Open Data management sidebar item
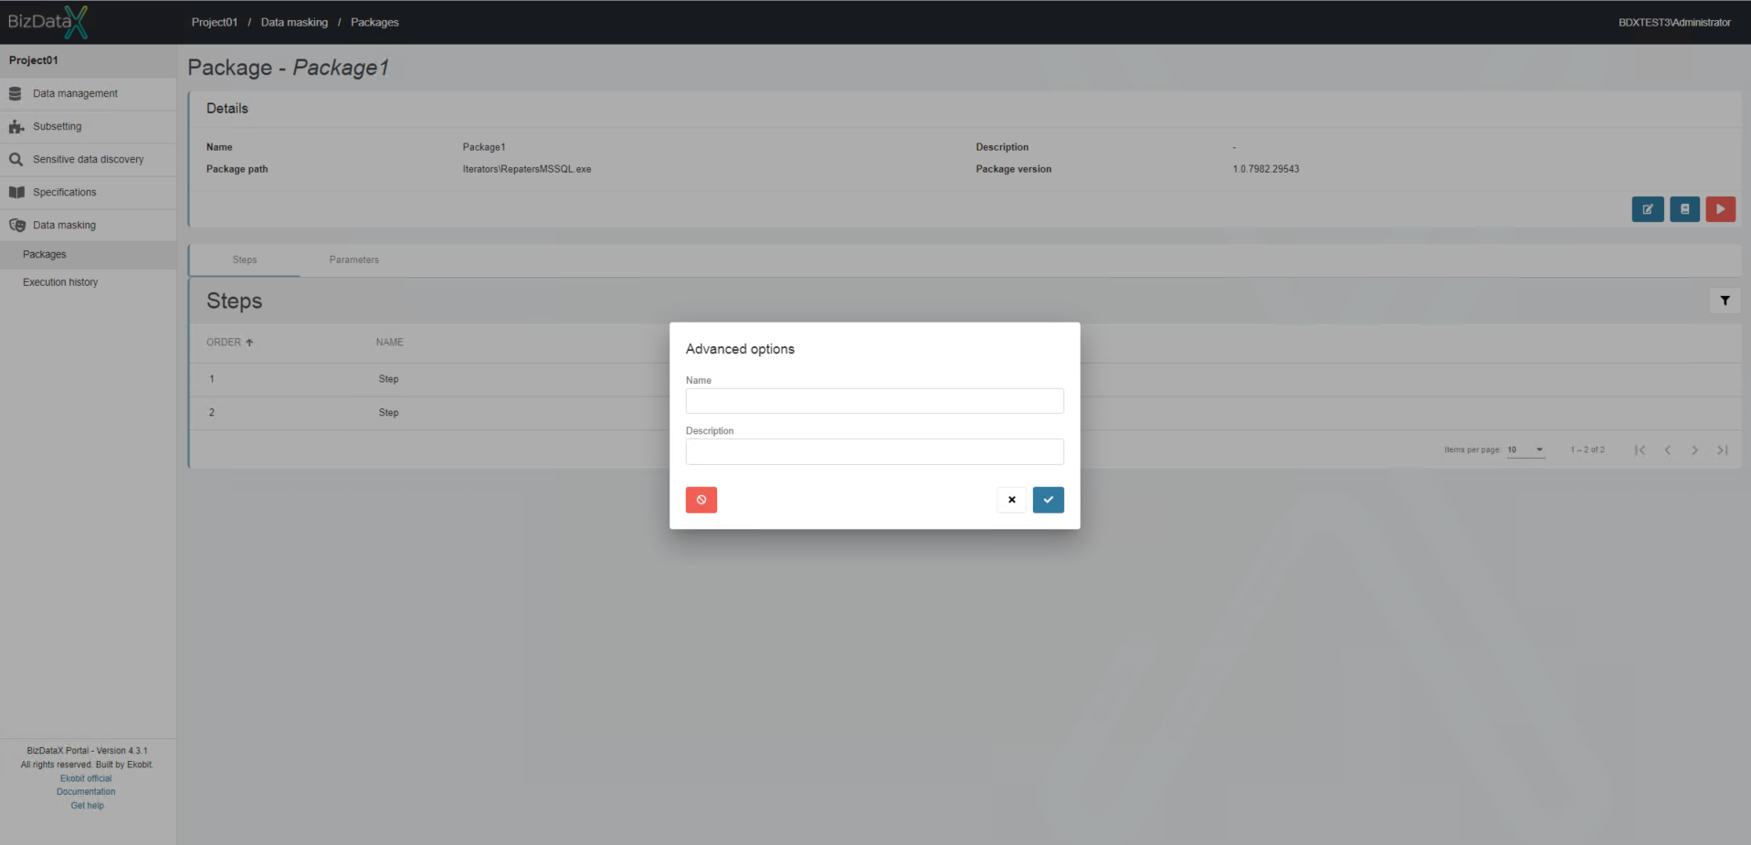This screenshot has height=845, width=1751. pyautogui.click(x=88, y=93)
